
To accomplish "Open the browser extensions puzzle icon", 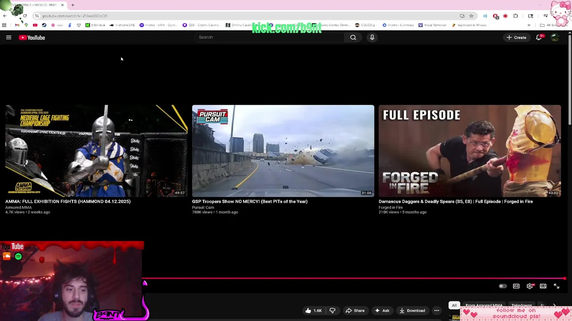I will pyautogui.click(x=515, y=16).
